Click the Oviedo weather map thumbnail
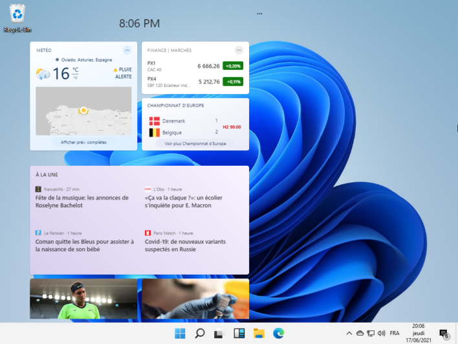 click(83, 111)
